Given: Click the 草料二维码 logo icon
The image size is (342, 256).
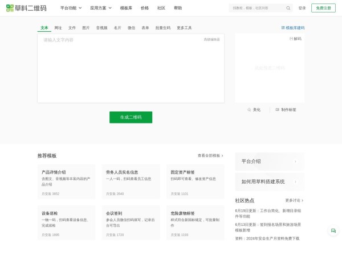Looking at the screenshot, I should point(10,8).
